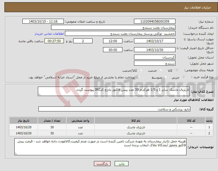This screenshot has height=171, width=218.
Task: Click the goods group field دارو، پزشکی و سلامت
Action: click(114, 109)
